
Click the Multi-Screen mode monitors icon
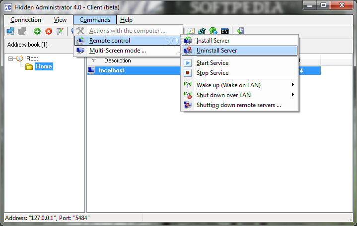(80, 51)
